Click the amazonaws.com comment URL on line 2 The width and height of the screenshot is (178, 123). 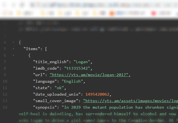click(102, 30)
